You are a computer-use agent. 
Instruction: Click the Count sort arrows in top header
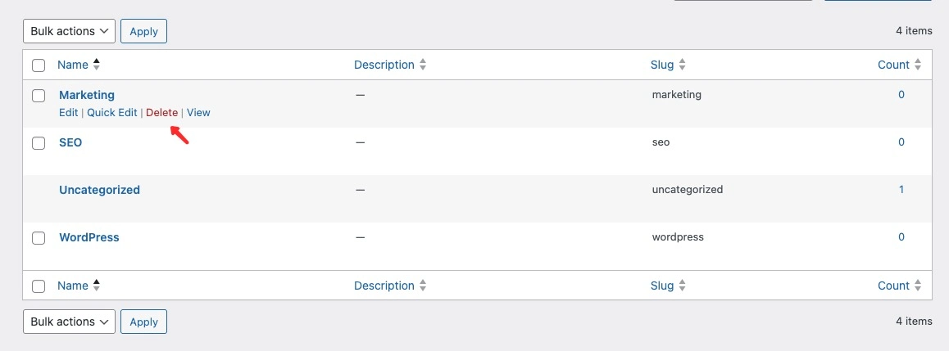coord(918,65)
